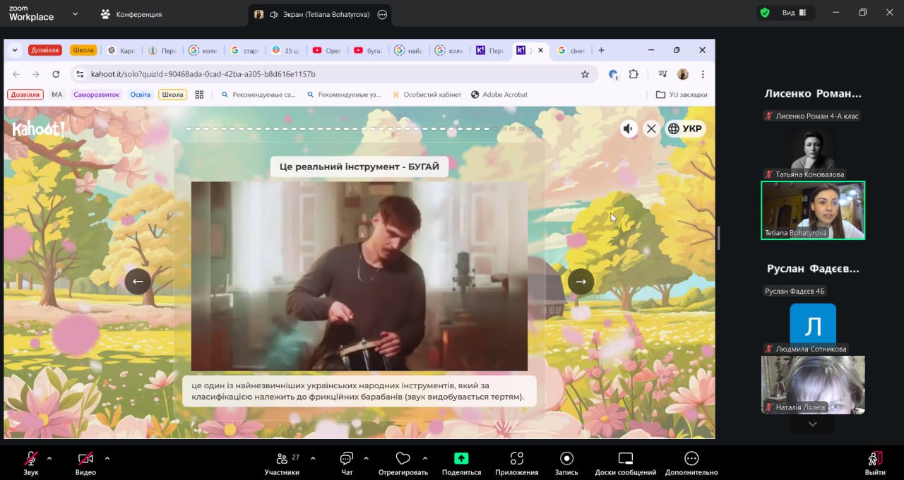This screenshot has height=480, width=904.
Task: Expand audio options arrow next to Звук
Action: [49, 458]
